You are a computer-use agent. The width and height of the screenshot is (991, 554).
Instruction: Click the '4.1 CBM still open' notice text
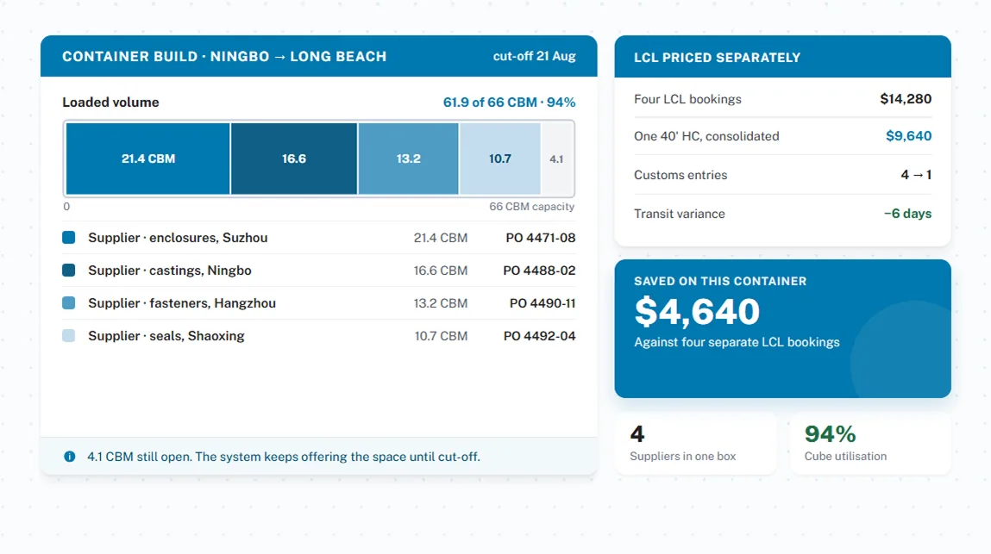click(284, 457)
